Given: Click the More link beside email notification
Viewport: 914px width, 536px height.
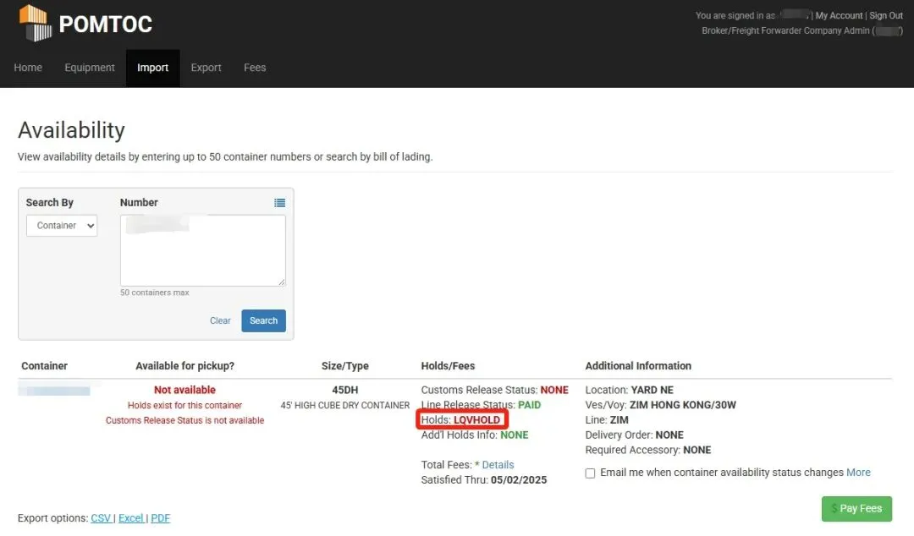Looking at the screenshot, I should (x=858, y=473).
